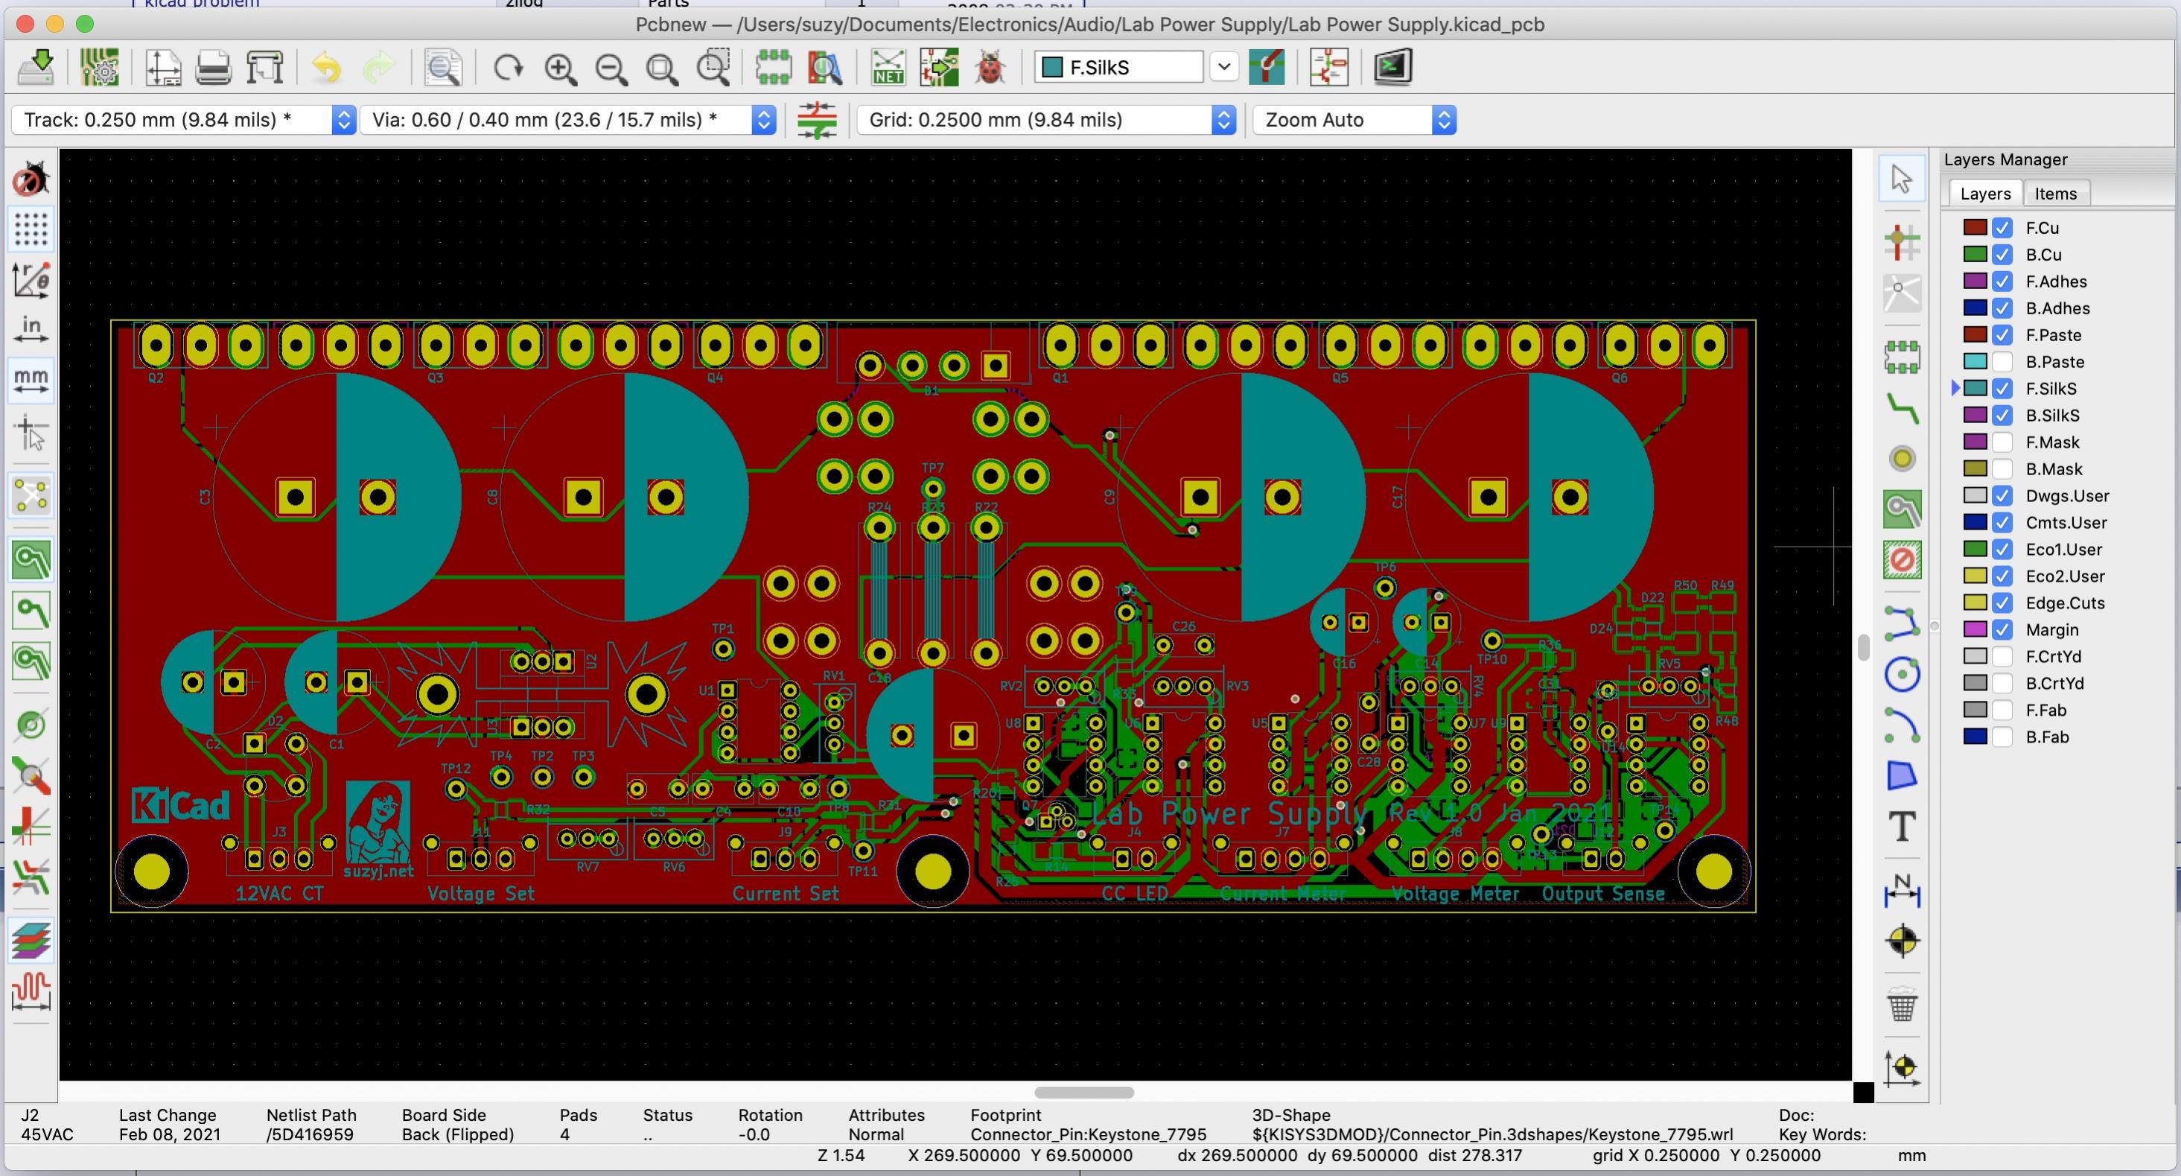Toggle polar coordinates display
Viewport: 2181px width, 1176px height.
pos(31,279)
